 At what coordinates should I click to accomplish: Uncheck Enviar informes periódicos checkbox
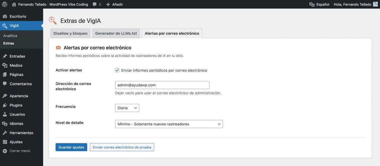tap(117, 70)
